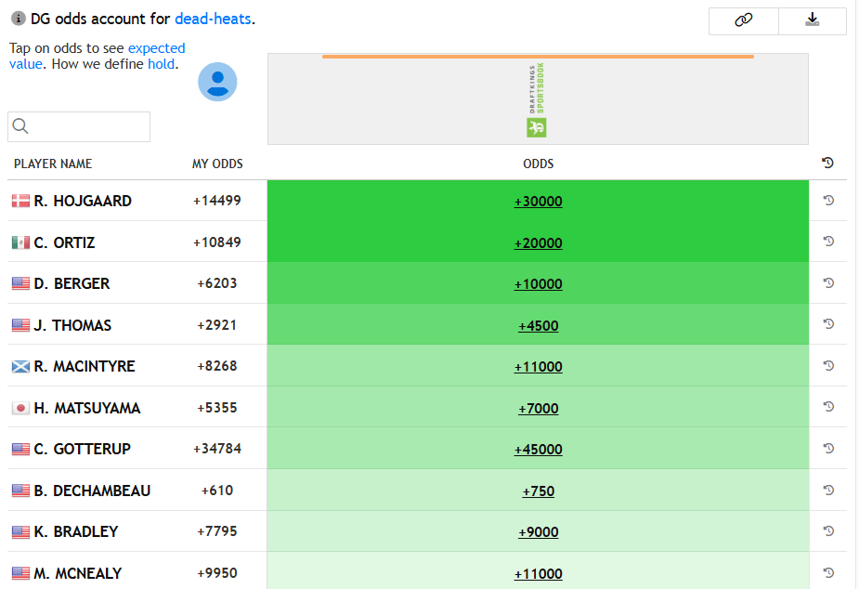Click the orange bar above DraftKings logo
This screenshot has width=859, height=589.
538,57
